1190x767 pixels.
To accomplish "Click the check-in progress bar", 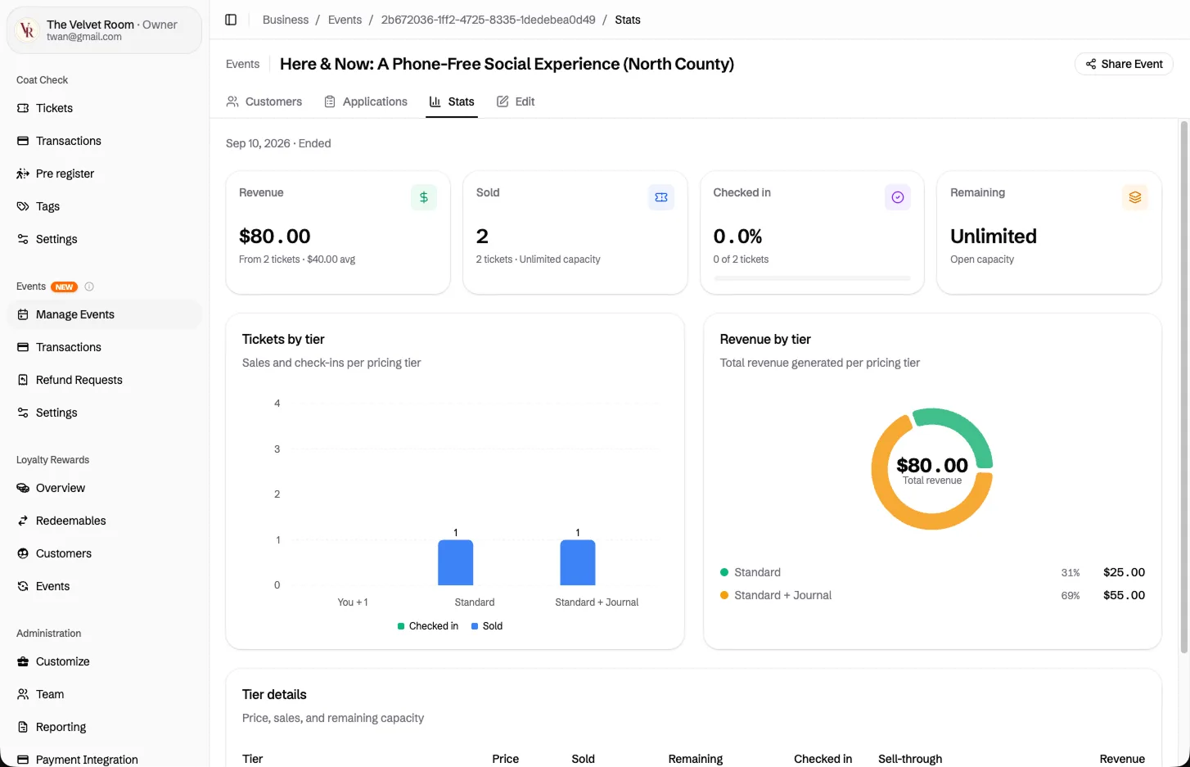I will pos(812,278).
